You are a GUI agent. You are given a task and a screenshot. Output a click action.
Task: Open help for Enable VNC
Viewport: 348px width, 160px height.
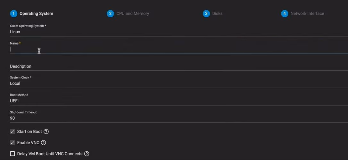tap(44, 143)
